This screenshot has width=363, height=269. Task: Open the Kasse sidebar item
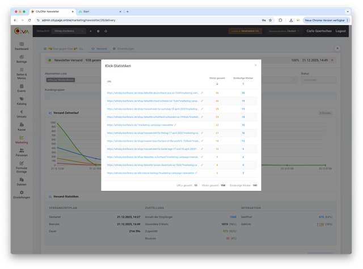(x=22, y=128)
